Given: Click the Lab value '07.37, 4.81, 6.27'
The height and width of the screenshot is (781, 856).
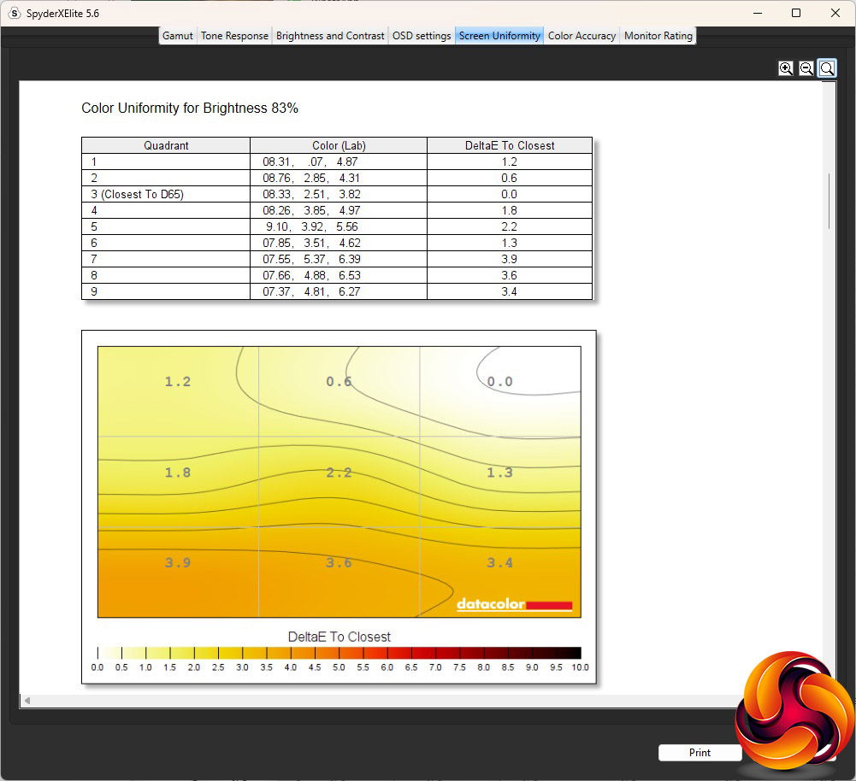Looking at the screenshot, I should 311,291.
